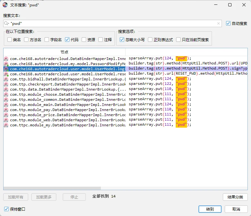Viewport: 251px width, 216px height.
Task: Click the 节点 column header
Action: 64,52
